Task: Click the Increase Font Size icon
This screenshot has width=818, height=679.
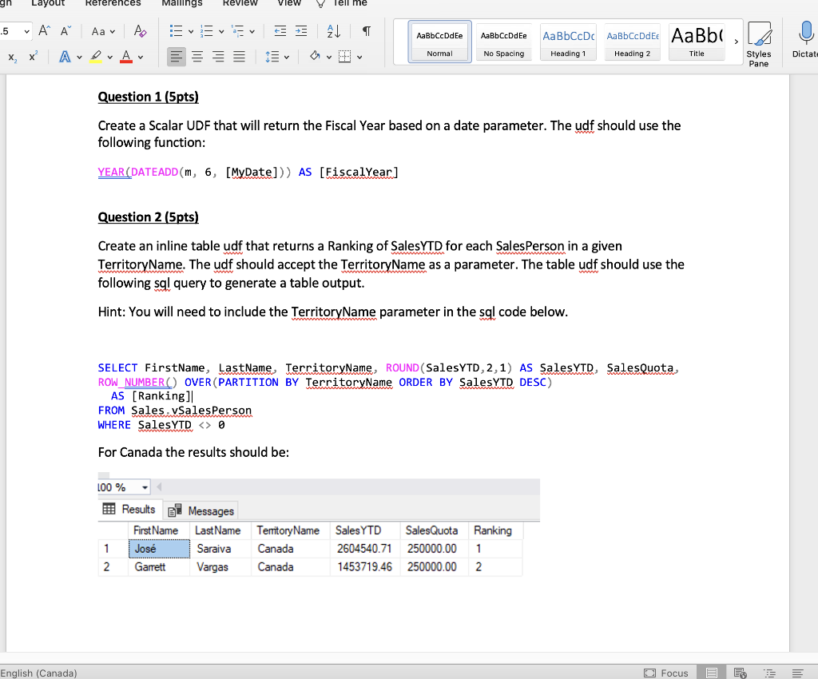Action: pyautogui.click(x=45, y=31)
